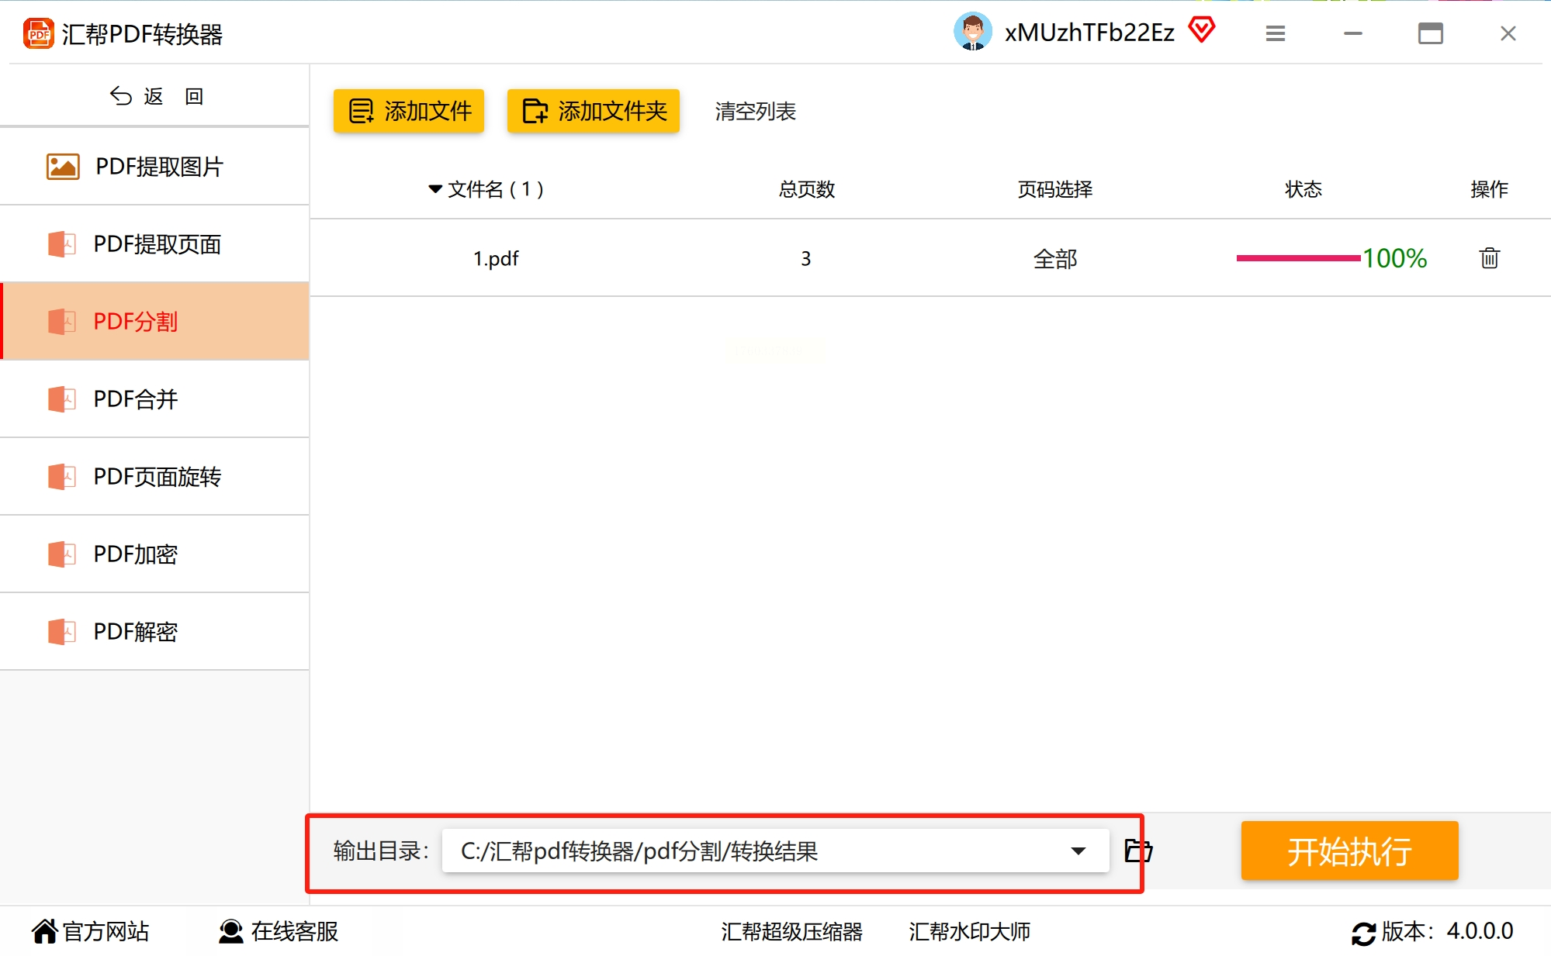Click the app logo icon

[x=38, y=34]
